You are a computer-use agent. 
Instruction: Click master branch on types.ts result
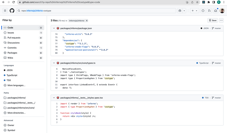pos(216,63)
